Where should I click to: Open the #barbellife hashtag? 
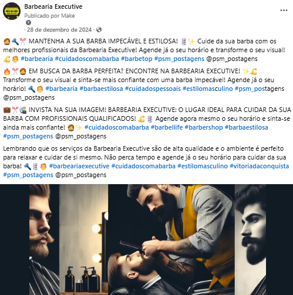[167, 127]
